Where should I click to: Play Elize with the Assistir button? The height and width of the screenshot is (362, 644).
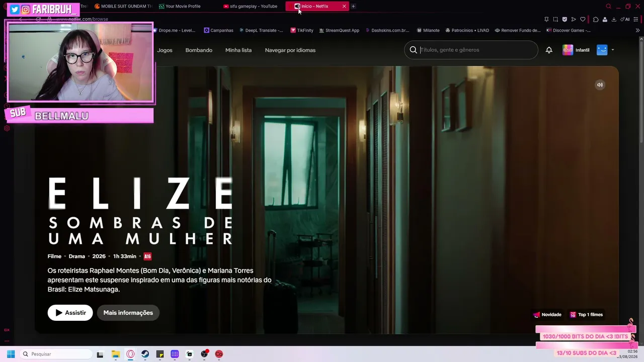70,313
